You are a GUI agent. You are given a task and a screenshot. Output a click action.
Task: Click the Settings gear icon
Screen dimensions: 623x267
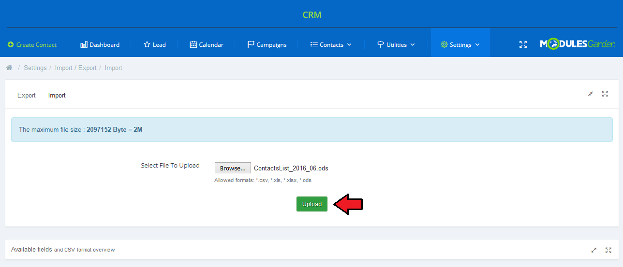point(444,44)
